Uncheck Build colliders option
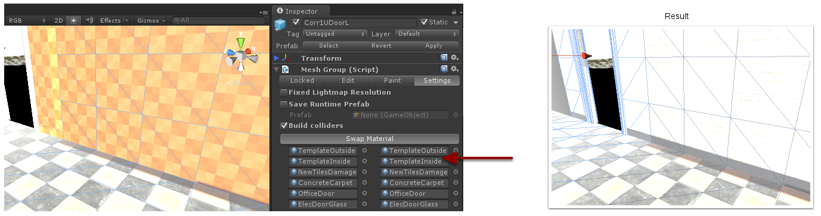Viewport: 821px width, 216px height. tap(284, 126)
